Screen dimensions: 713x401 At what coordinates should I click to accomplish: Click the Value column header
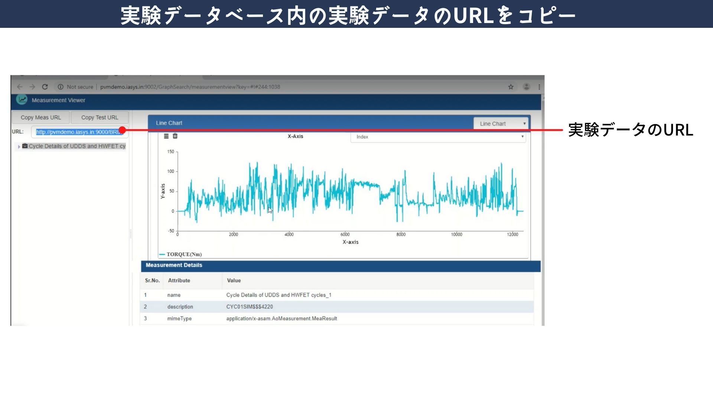[234, 280]
